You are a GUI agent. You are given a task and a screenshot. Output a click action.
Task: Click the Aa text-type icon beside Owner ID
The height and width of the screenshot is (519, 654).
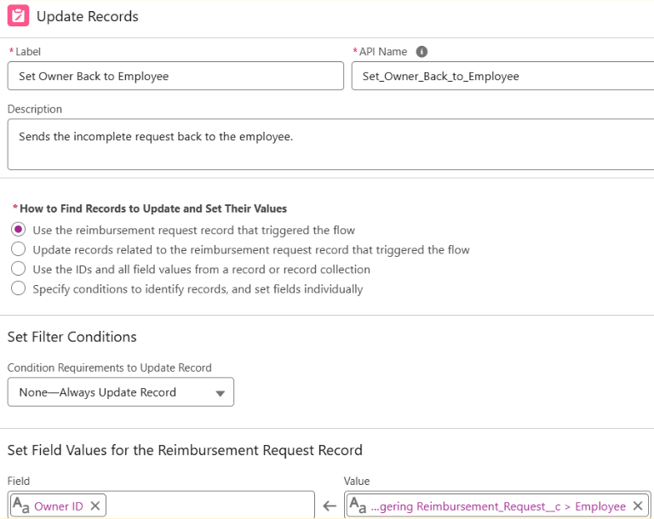(x=20, y=506)
